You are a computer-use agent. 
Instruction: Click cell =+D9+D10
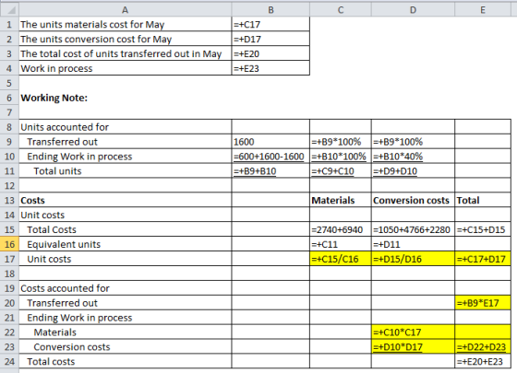coord(413,171)
